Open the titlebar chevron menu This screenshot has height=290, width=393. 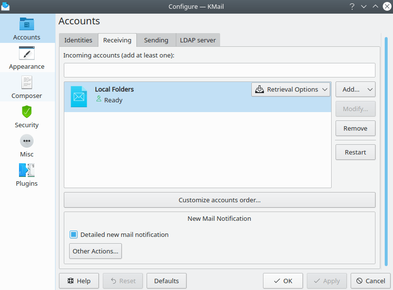tap(364, 6)
